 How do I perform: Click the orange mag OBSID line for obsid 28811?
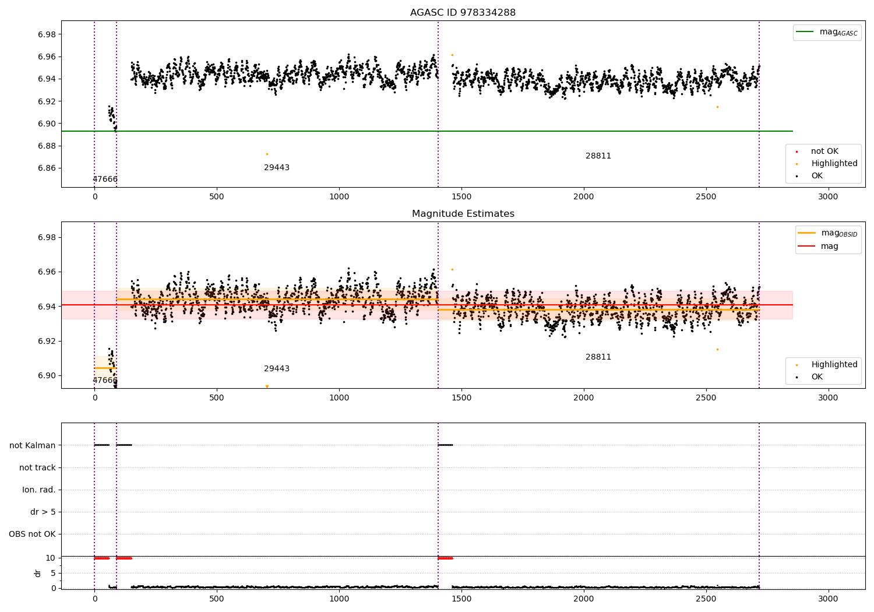point(598,309)
